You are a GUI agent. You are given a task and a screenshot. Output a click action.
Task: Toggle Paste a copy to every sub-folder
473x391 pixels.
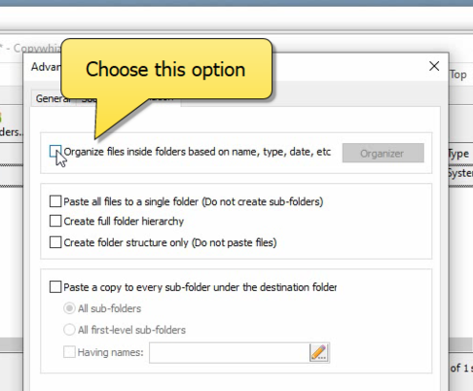click(55, 287)
